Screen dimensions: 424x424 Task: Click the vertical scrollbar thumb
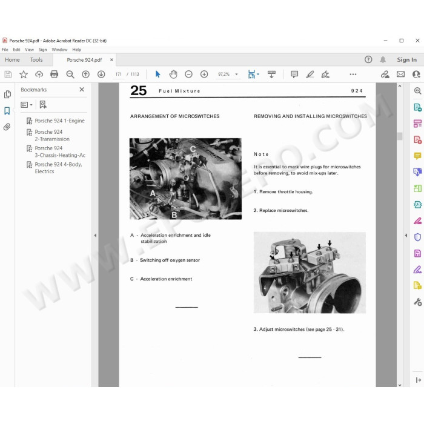[400, 136]
